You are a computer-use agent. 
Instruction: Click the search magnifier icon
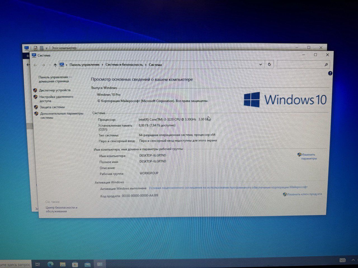click(x=326, y=65)
